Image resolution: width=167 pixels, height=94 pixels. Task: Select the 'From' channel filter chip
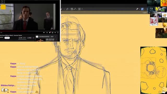(x=44, y=37)
